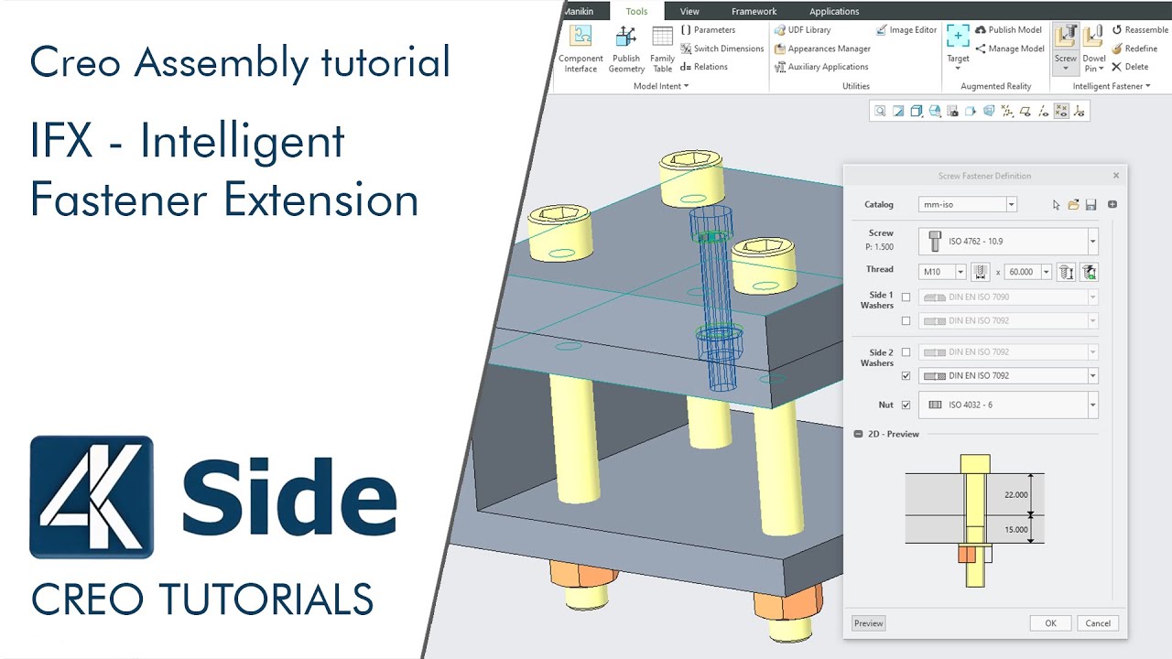This screenshot has width=1172, height=659.
Task: Click the Preview button
Action: (x=868, y=623)
